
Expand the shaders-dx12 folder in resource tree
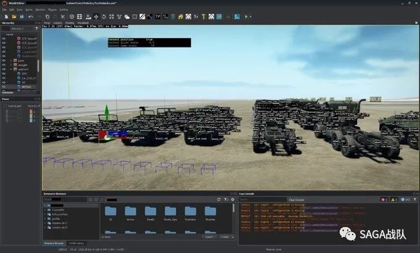(45, 227)
